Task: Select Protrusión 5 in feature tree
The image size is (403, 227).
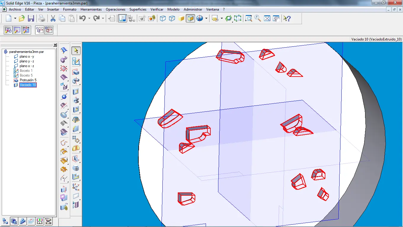Action: click(28, 80)
